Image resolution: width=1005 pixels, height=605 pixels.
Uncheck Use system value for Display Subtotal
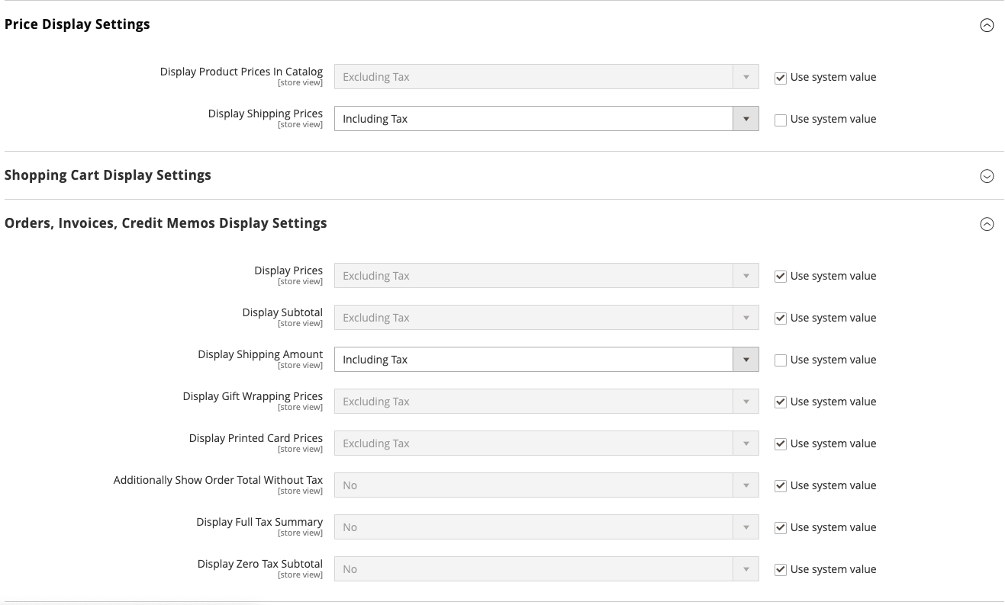click(x=780, y=319)
